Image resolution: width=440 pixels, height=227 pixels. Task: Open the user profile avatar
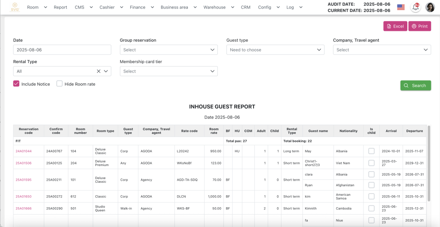tap(430, 7)
